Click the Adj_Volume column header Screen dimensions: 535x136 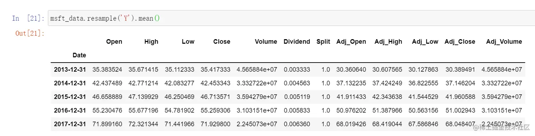point(504,42)
